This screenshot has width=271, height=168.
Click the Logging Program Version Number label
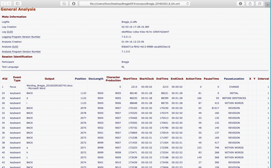click(x=21, y=37)
